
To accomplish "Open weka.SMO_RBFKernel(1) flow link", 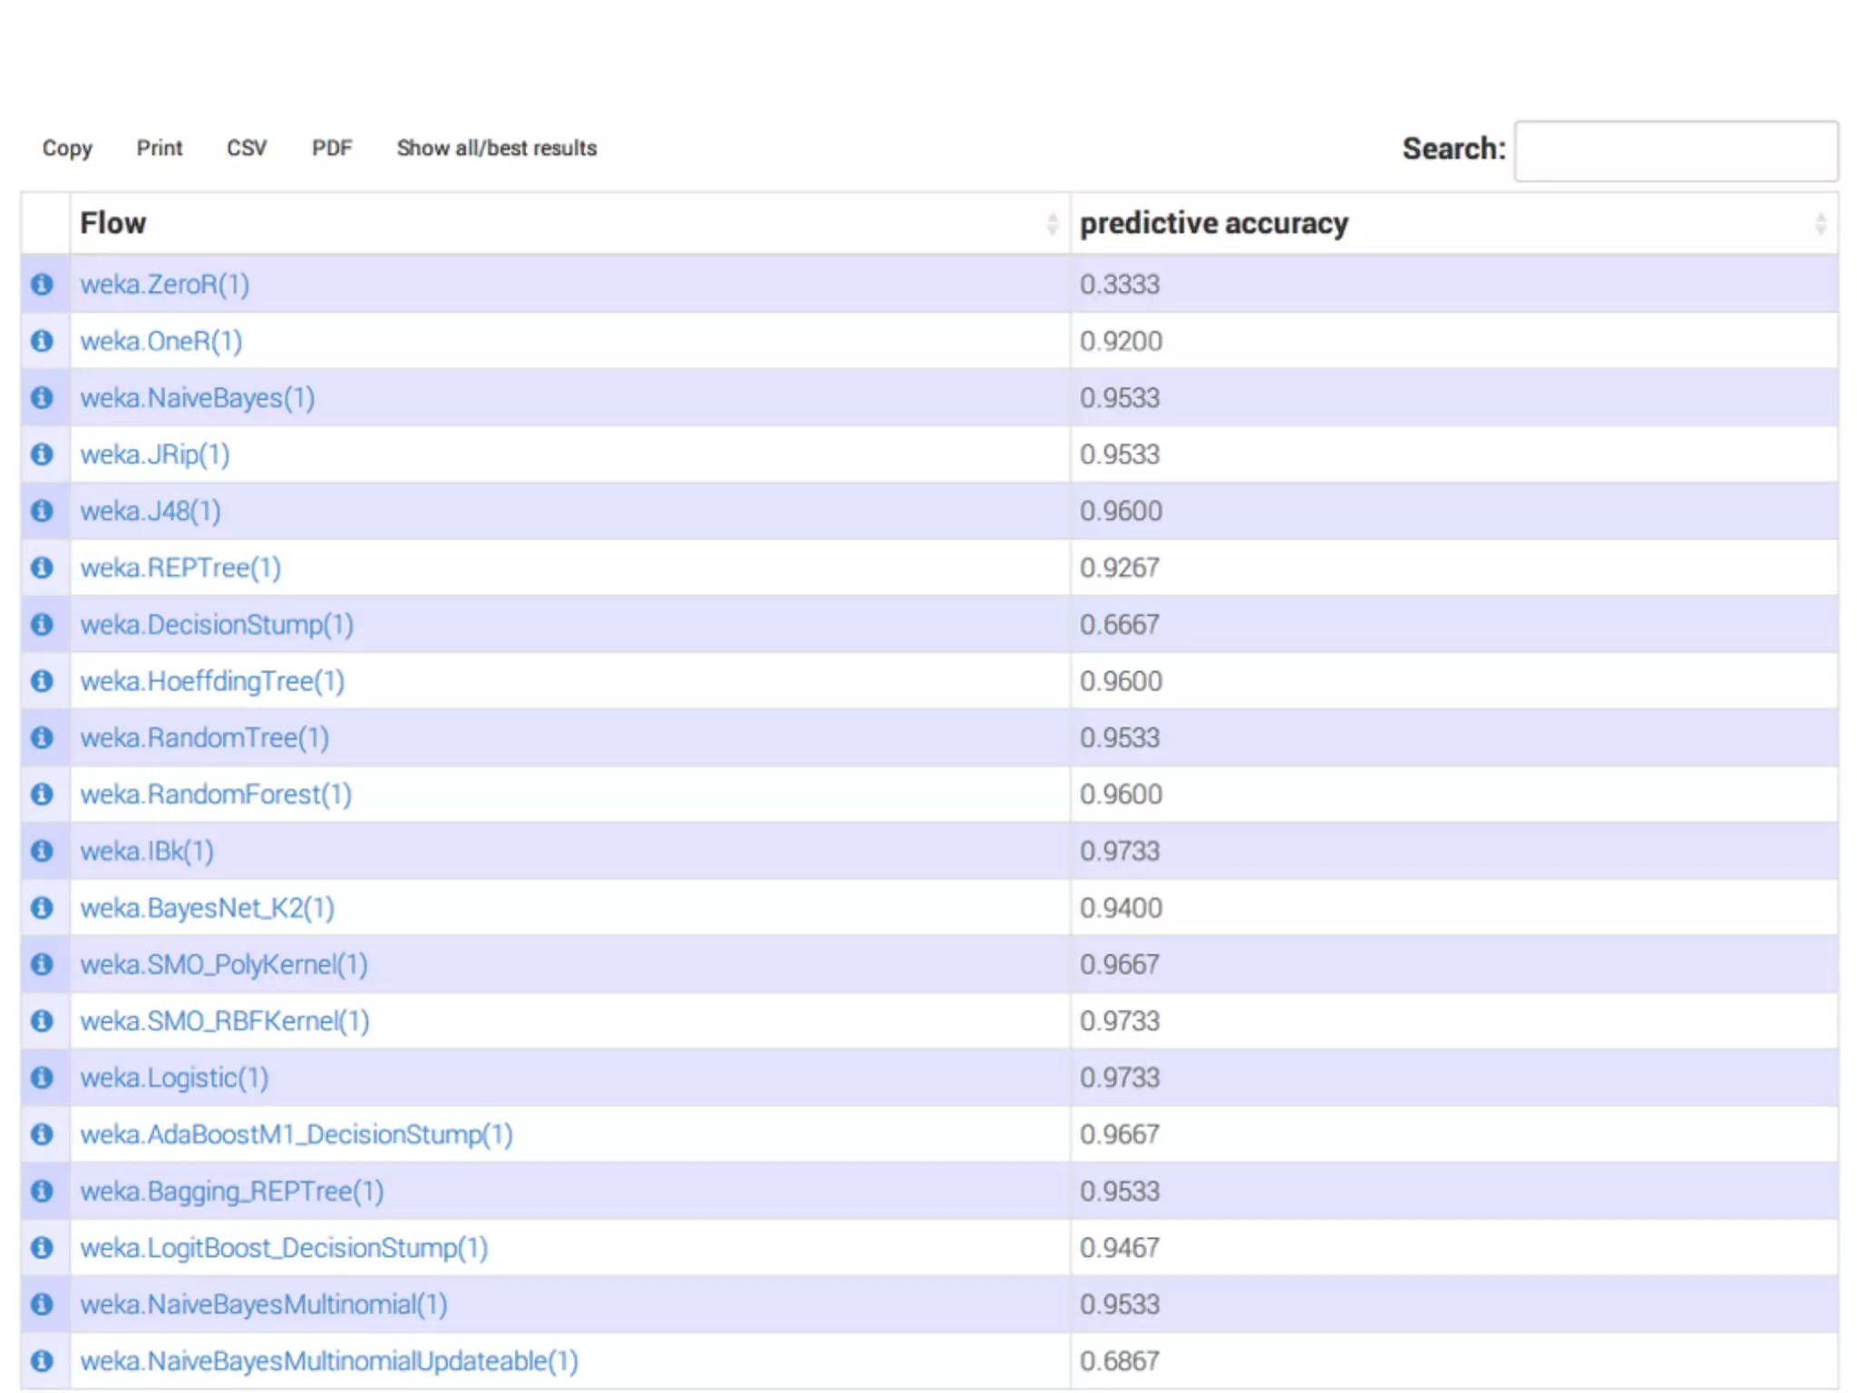I will click(x=225, y=1021).
